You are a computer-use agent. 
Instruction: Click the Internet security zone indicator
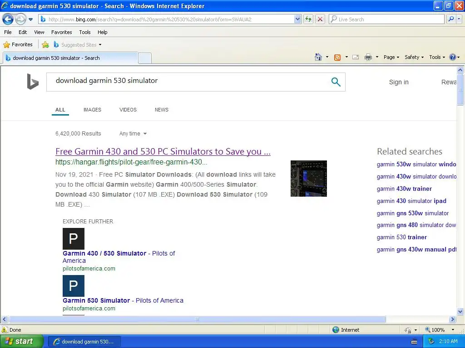click(x=346, y=330)
